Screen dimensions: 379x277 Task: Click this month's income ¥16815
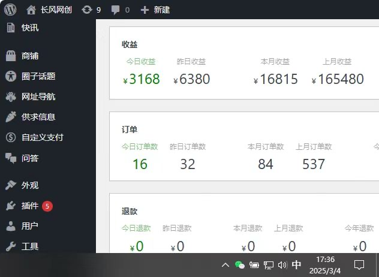(275, 79)
